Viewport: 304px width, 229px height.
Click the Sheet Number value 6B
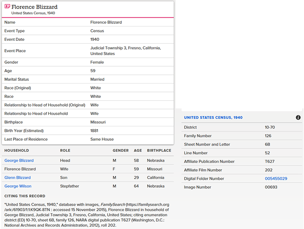point(268,145)
